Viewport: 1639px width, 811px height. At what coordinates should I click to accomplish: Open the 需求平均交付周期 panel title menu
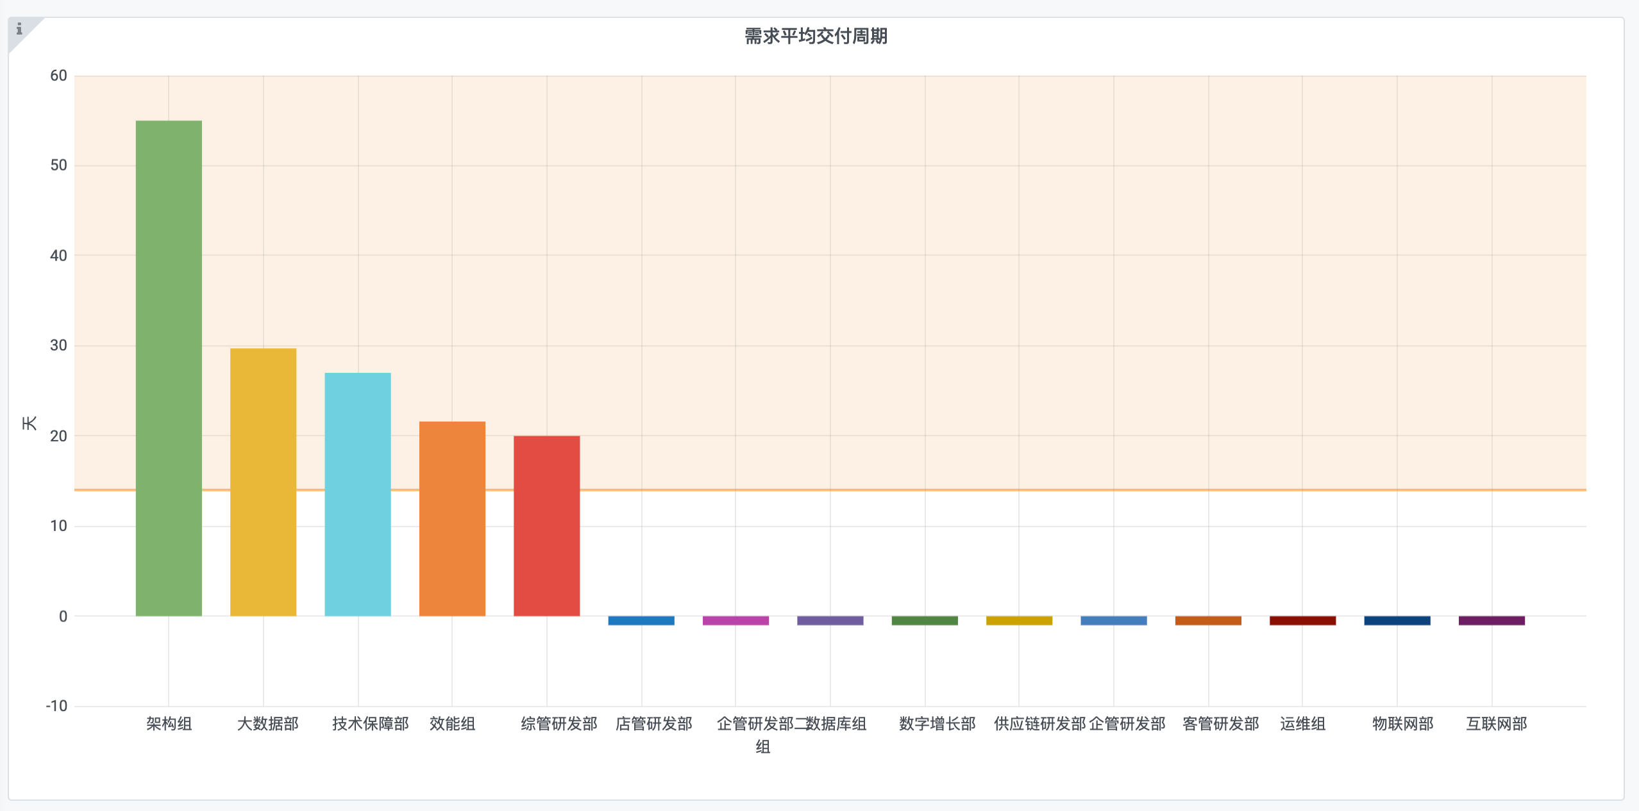(x=816, y=37)
